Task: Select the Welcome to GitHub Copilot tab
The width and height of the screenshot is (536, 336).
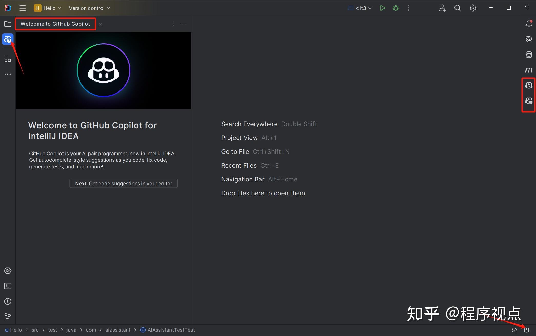Action: pos(55,24)
